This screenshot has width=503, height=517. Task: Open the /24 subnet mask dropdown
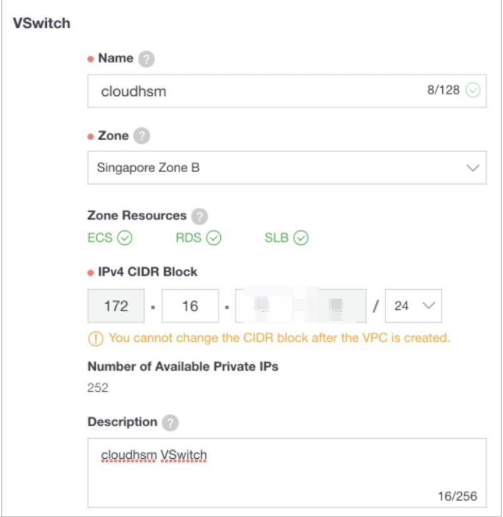click(x=413, y=306)
